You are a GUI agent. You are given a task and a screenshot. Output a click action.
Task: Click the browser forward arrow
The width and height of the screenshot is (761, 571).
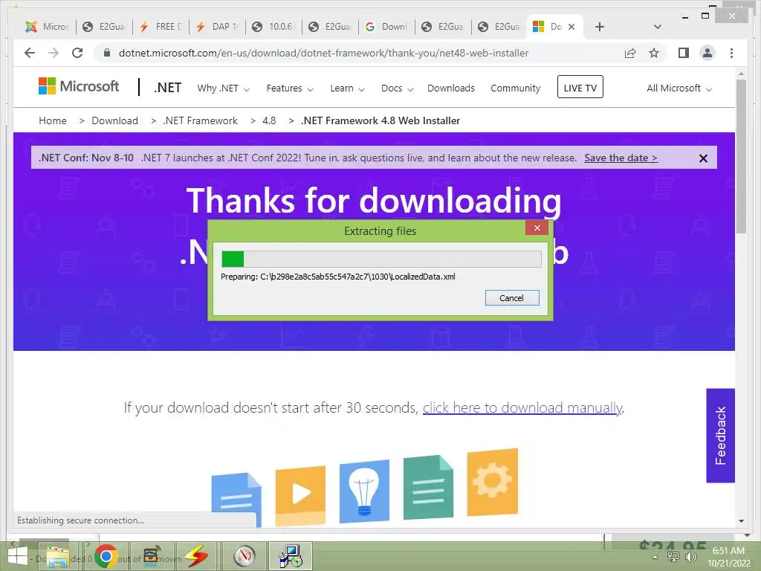[x=54, y=53]
